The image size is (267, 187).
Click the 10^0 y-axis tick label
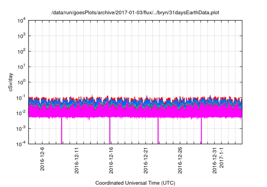click(21, 82)
